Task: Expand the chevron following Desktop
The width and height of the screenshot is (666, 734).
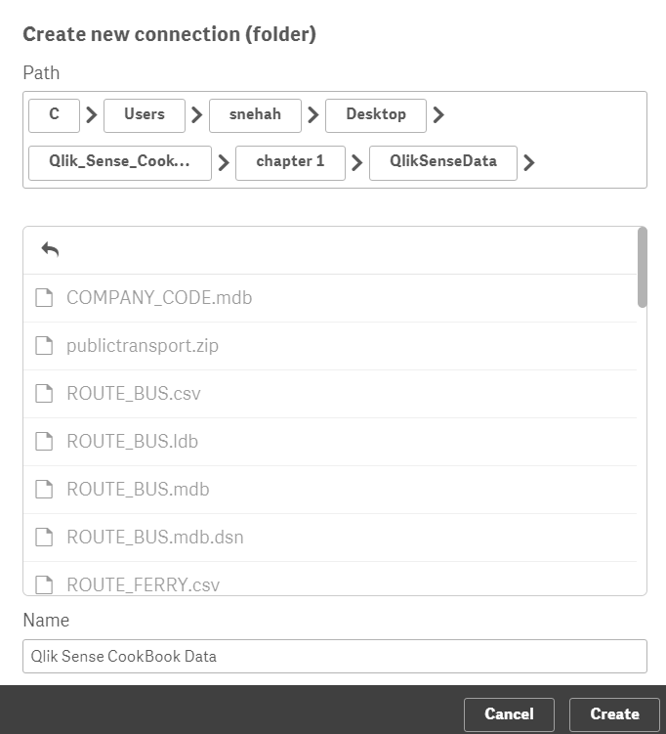Action: (438, 114)
